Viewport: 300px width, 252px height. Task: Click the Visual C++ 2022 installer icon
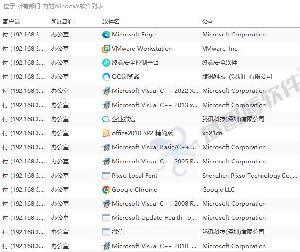click(106, 91)
